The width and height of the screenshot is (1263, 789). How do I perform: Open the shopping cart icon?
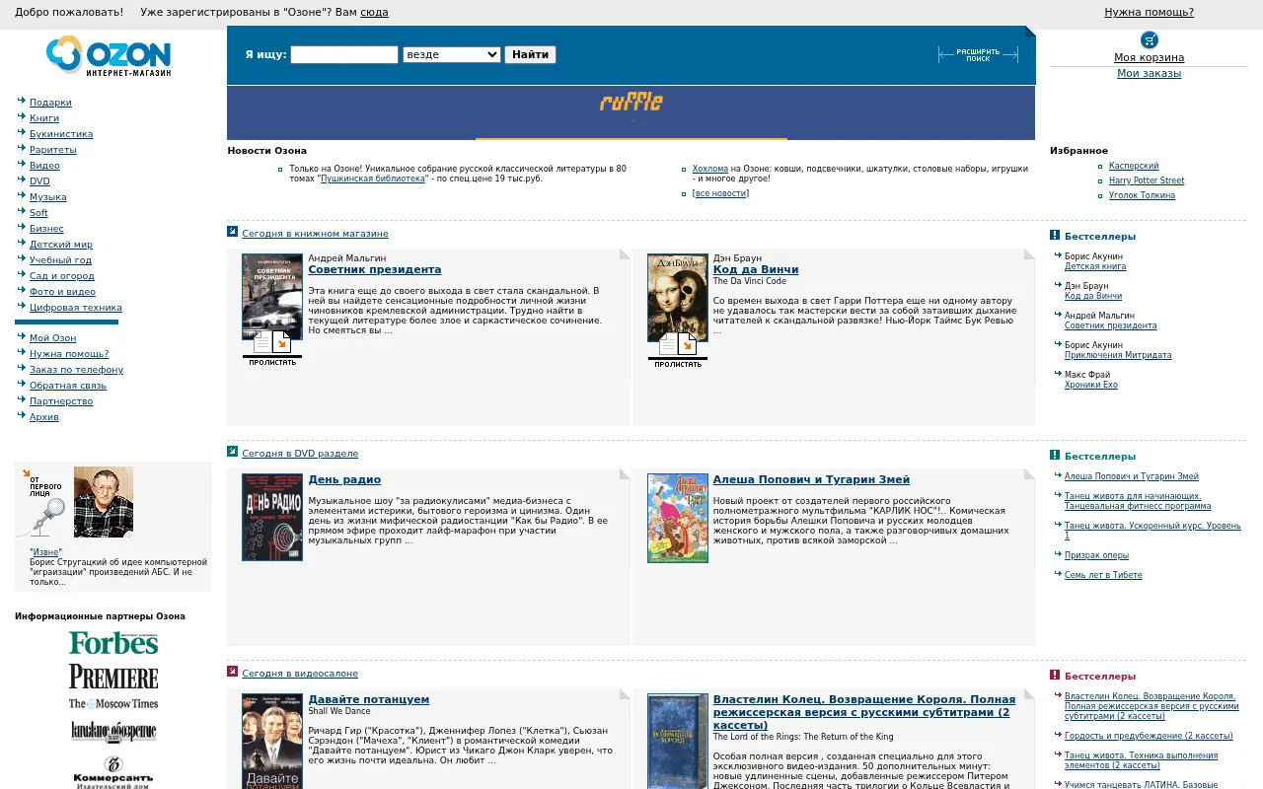click(x=1150, y=39)
